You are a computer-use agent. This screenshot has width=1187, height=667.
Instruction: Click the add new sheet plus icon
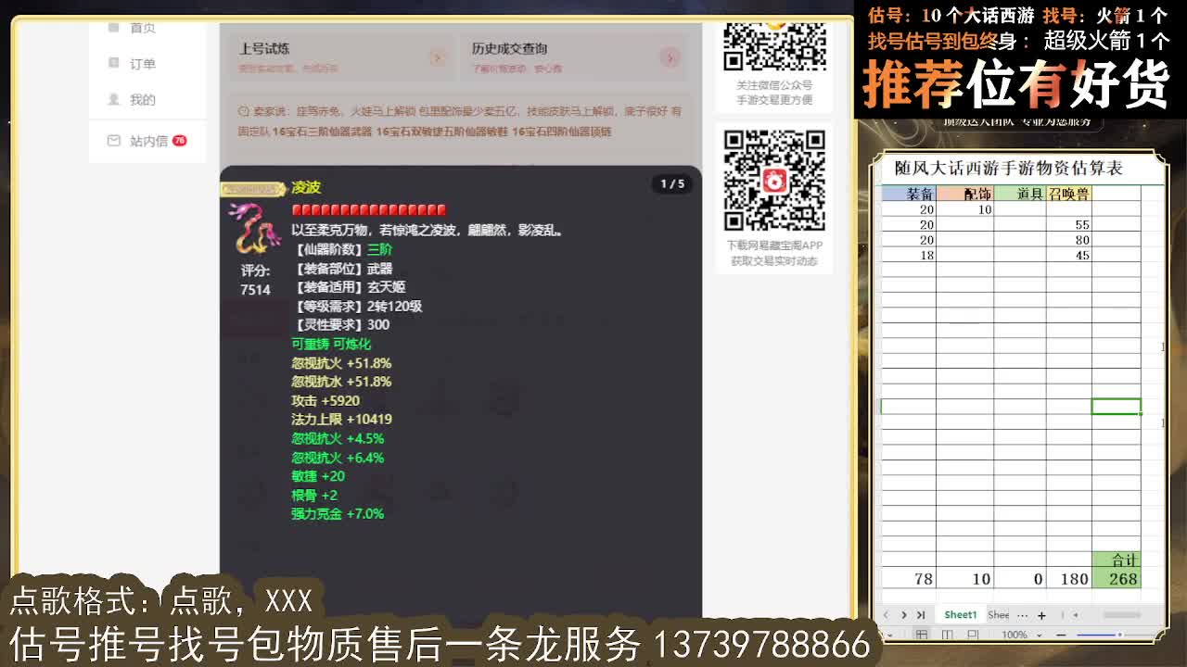(1041, 614)
